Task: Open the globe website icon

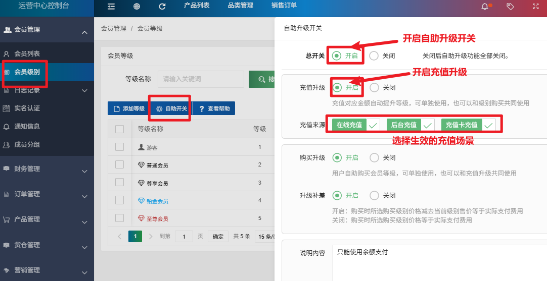Action: click(x=136, y=6)
